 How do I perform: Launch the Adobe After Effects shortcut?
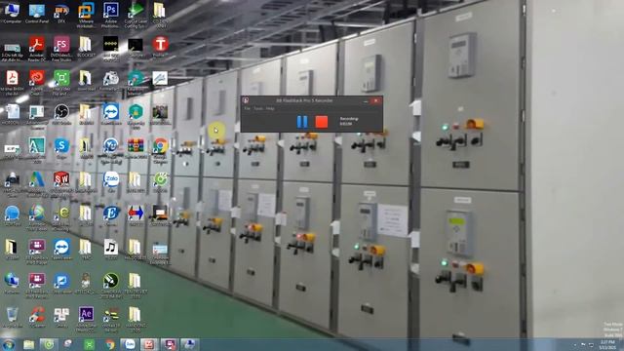point(86,319)
